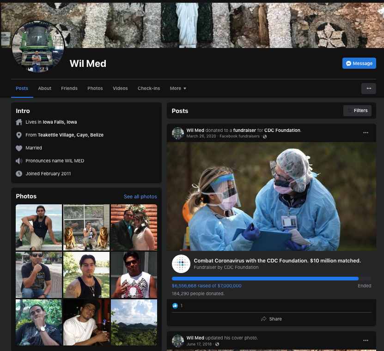Click the globe privacy icon on June 17 post
The height and width of the screenshot is (351, 384).
click(217, 344)
